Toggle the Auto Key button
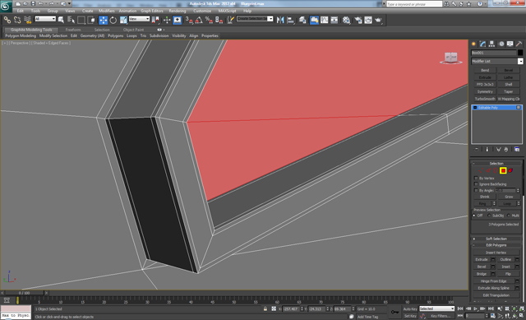Viewport: 526px width, 320px height. point(410,309)
